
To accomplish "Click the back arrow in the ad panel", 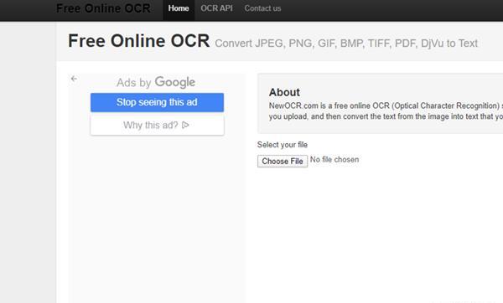I will coord(74,79).
